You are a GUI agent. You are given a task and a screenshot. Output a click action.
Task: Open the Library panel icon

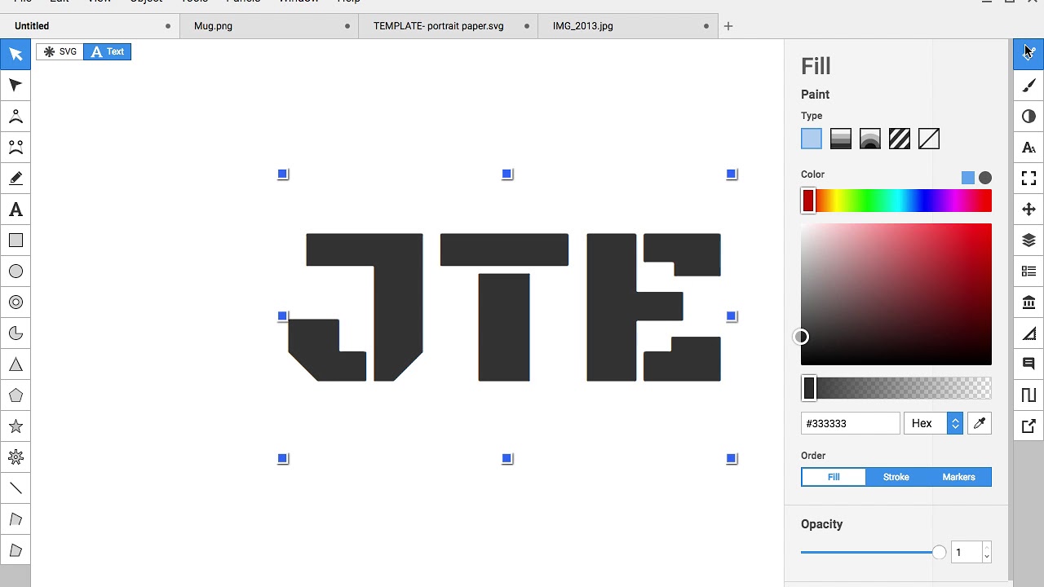coord(1029,302)
